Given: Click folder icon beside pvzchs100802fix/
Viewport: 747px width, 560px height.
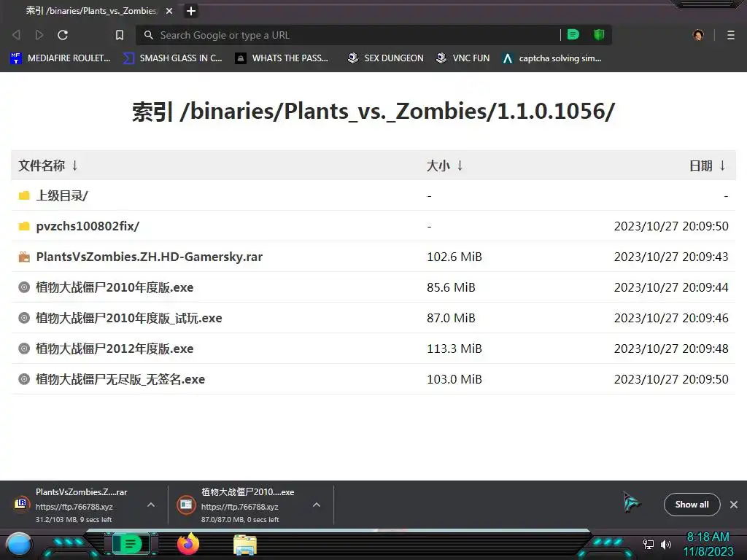Looking at the screenshot, I should click(24, 226).
